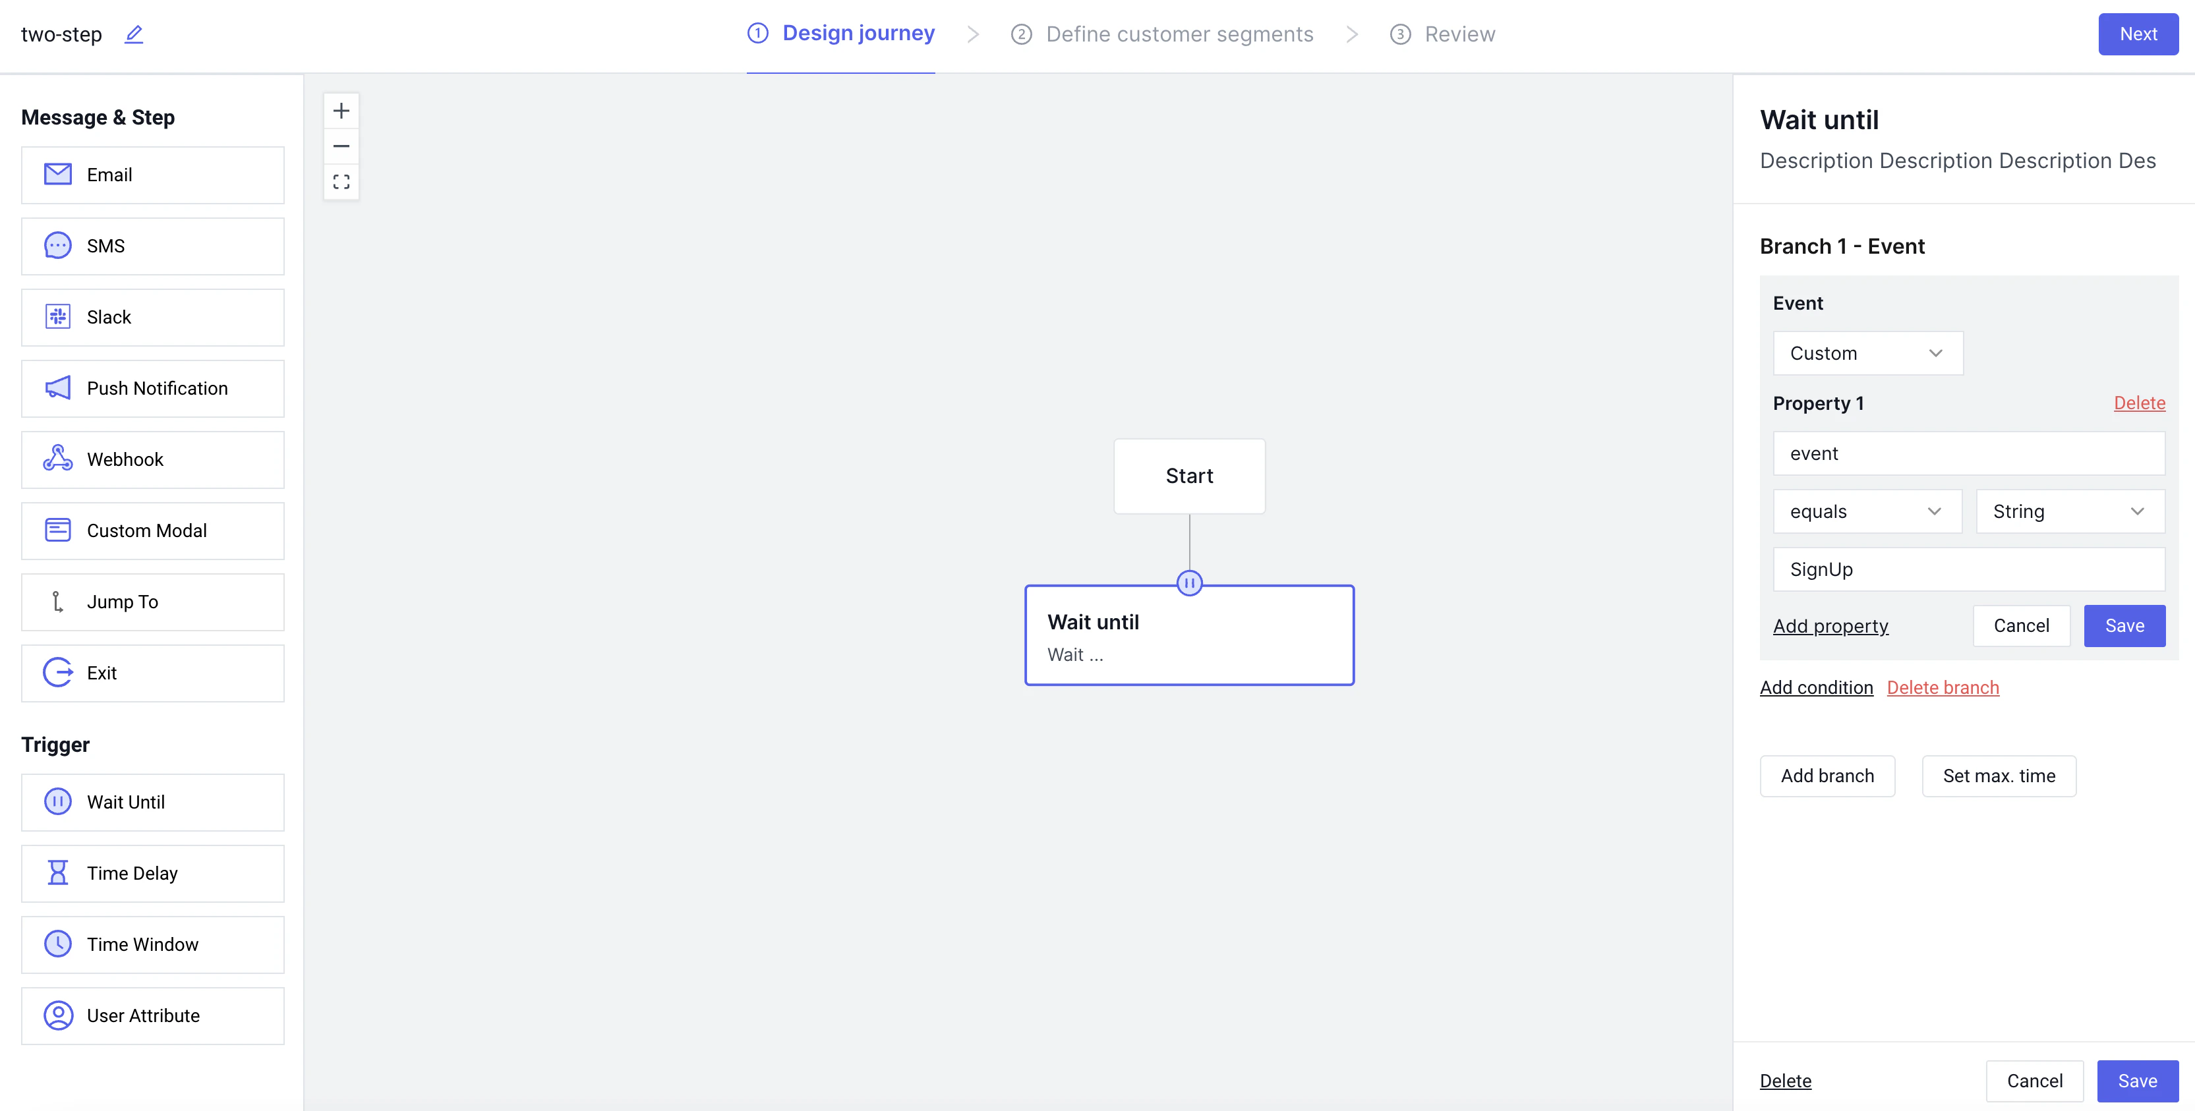Click the Delete branch link
Image resolution: width=2195 pixels, height=1111 pixels.
coord(1943,687)
